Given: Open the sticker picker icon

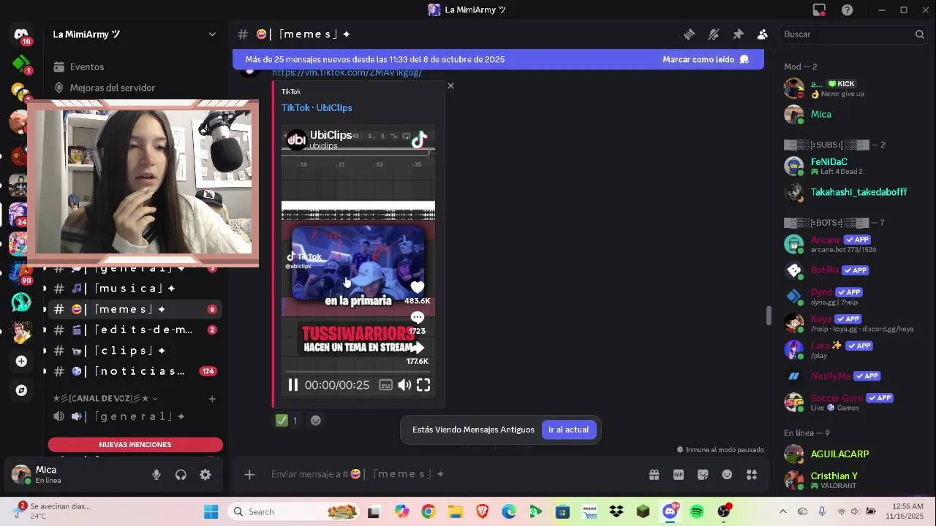Looking at the screenshot, I should pos(703,475).
